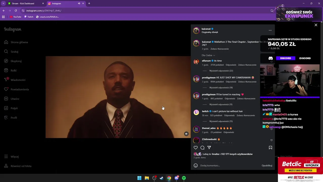
Task: Open the apps grid in bookmarks bar
Action: (3, 17)
